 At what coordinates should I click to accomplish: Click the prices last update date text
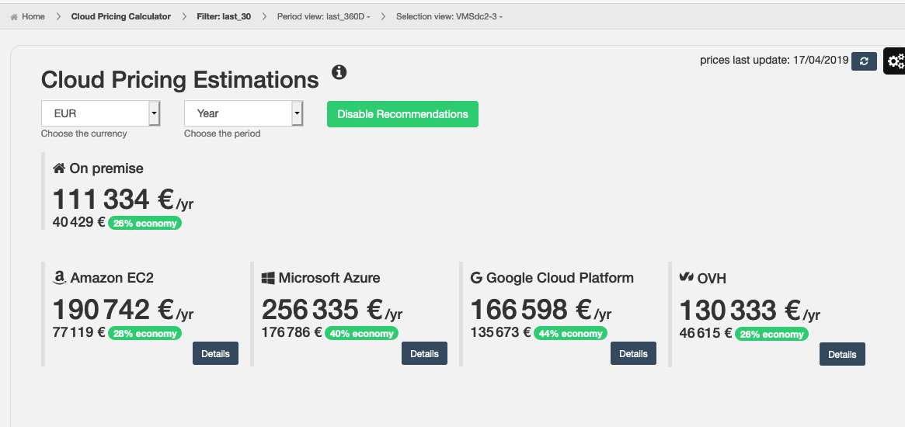774,60
